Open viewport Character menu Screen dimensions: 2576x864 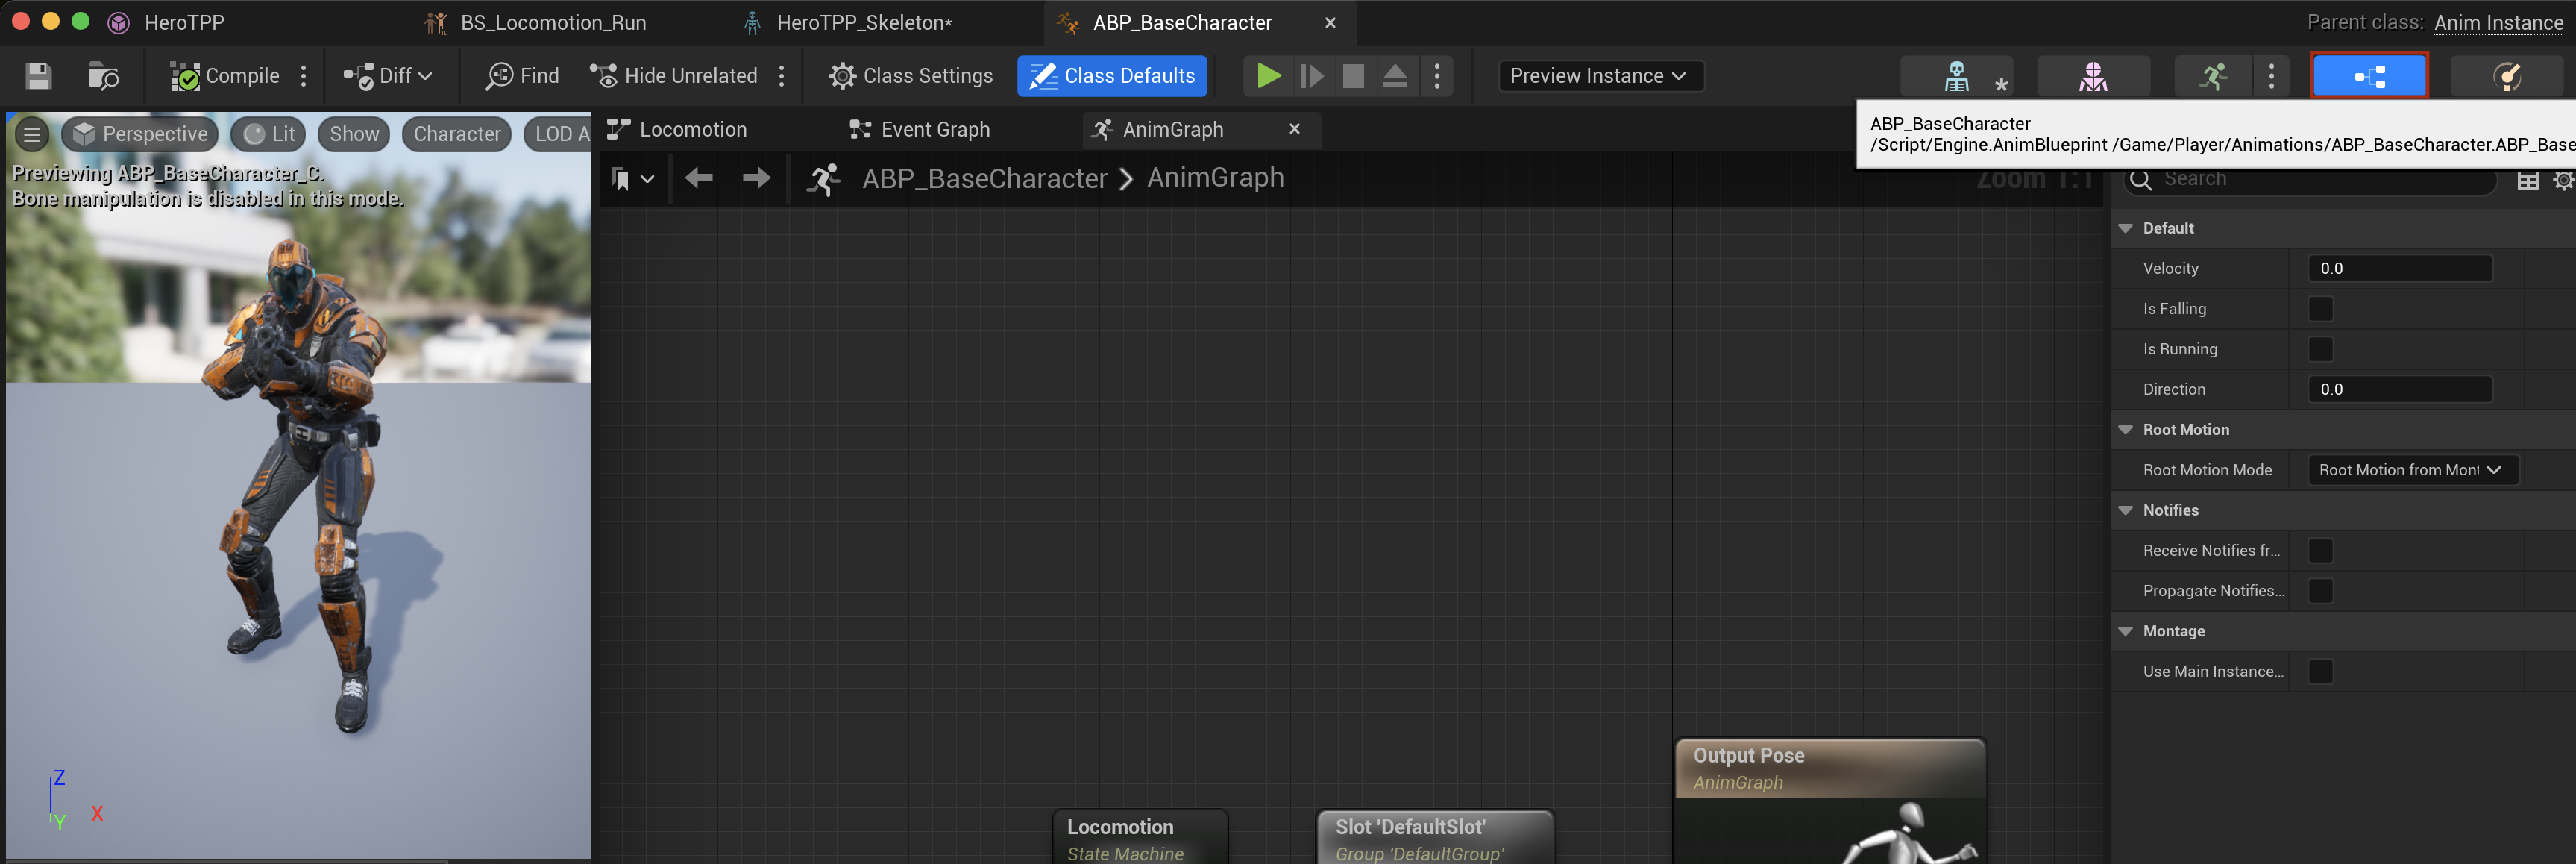(457, 134)
